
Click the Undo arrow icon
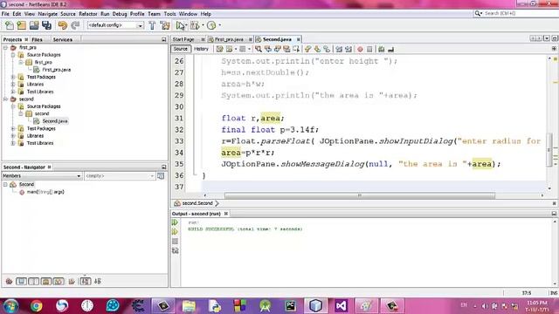(62, 25)
